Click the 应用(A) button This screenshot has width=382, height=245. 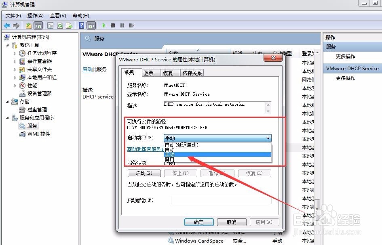click(x=264, y=222)
